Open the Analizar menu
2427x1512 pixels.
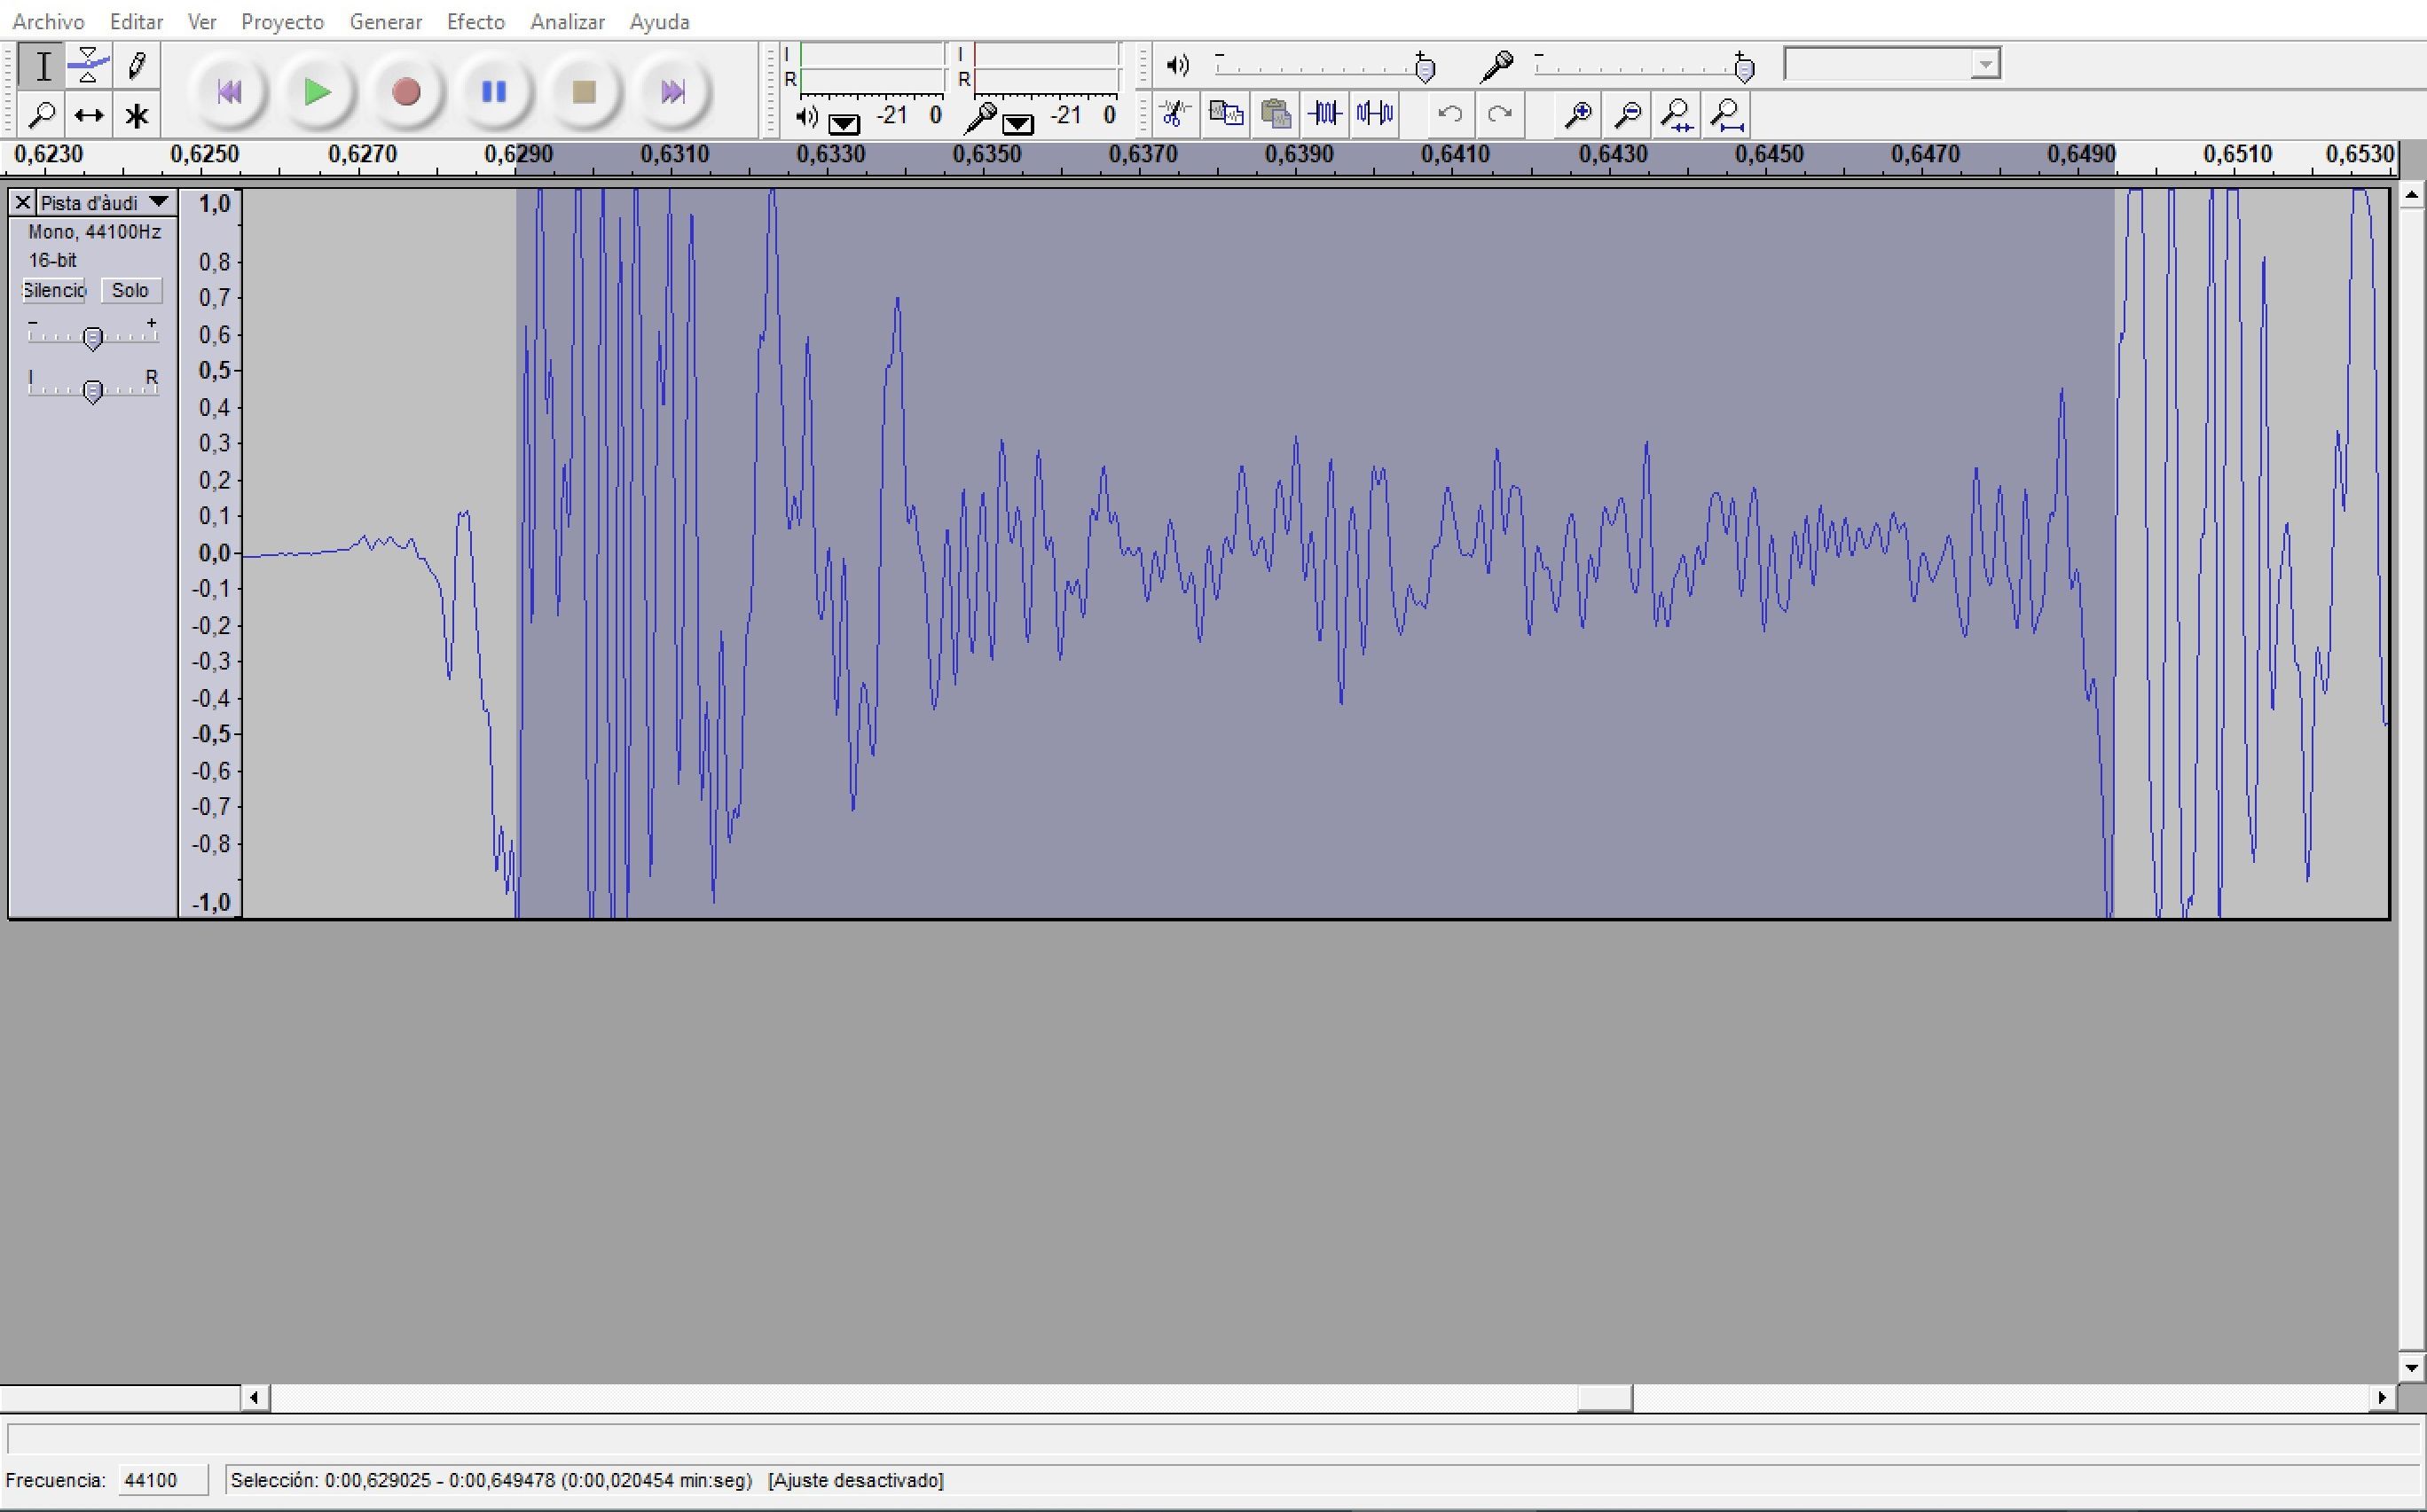[x=567, y=21]
